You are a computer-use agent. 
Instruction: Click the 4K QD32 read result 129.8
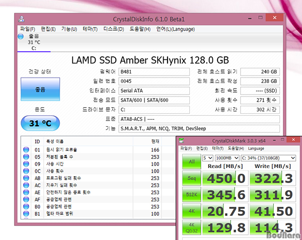point(225,228)
